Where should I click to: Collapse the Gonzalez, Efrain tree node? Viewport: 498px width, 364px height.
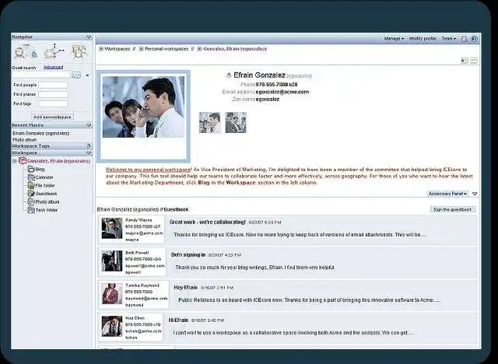coord(15,161)
